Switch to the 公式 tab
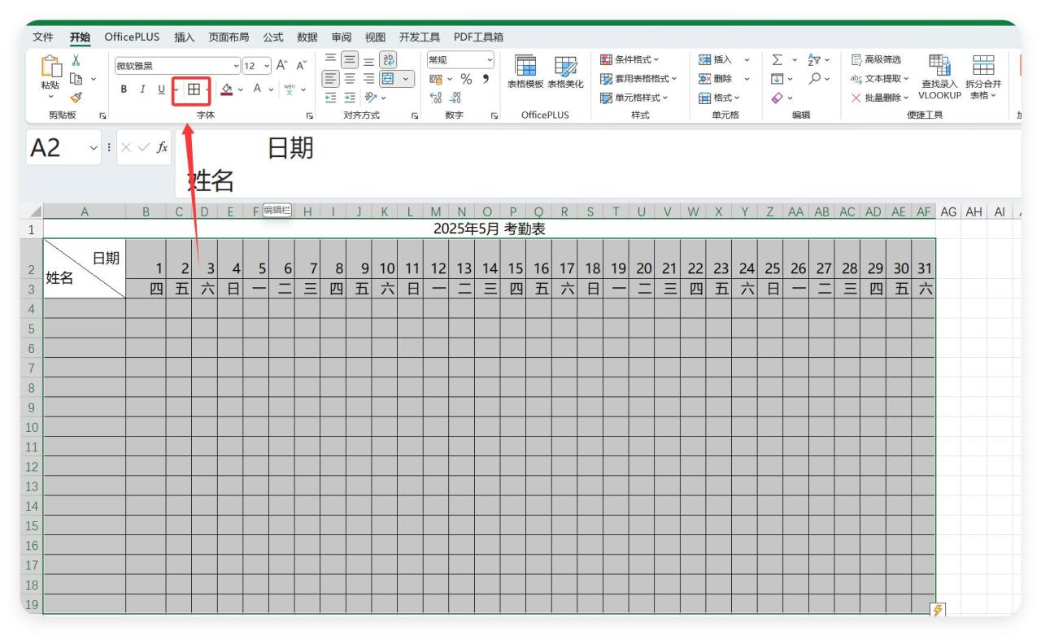This screenshot has height=636, width=1041. pyautogui.click(x=273, y=37)
